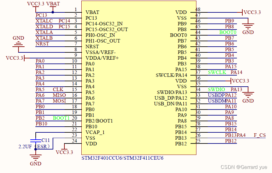Image resolution: width=272 pixels, height=173 pixels.
Task: Click PH1-OSC_OUT pin name in chip
Action: click(103, 41)
